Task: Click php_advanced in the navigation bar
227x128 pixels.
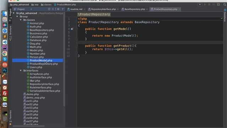Action: [x=20, y=5]
